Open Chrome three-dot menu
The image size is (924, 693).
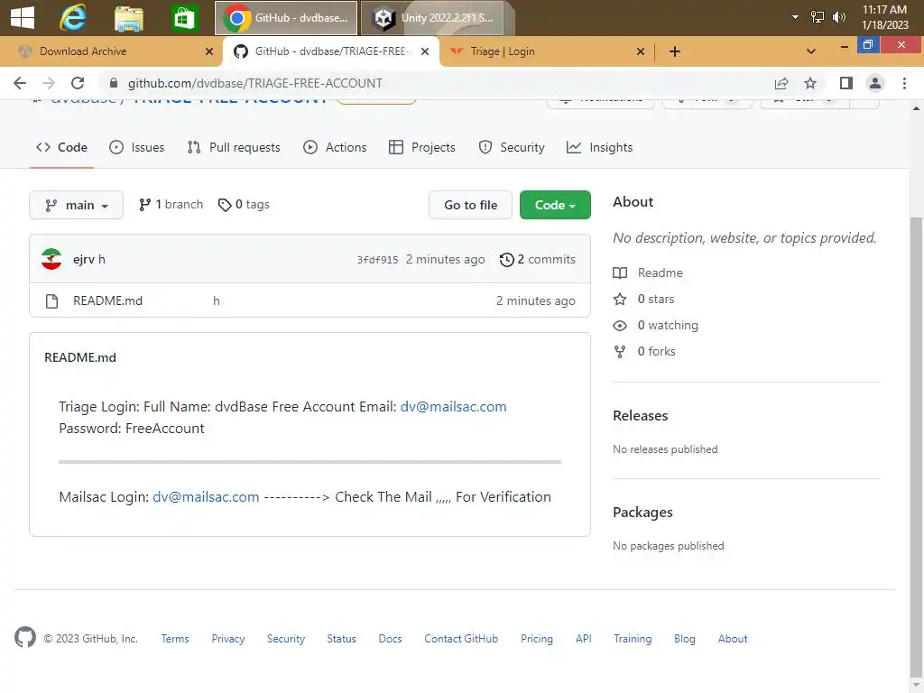click(x=904, y=83)
